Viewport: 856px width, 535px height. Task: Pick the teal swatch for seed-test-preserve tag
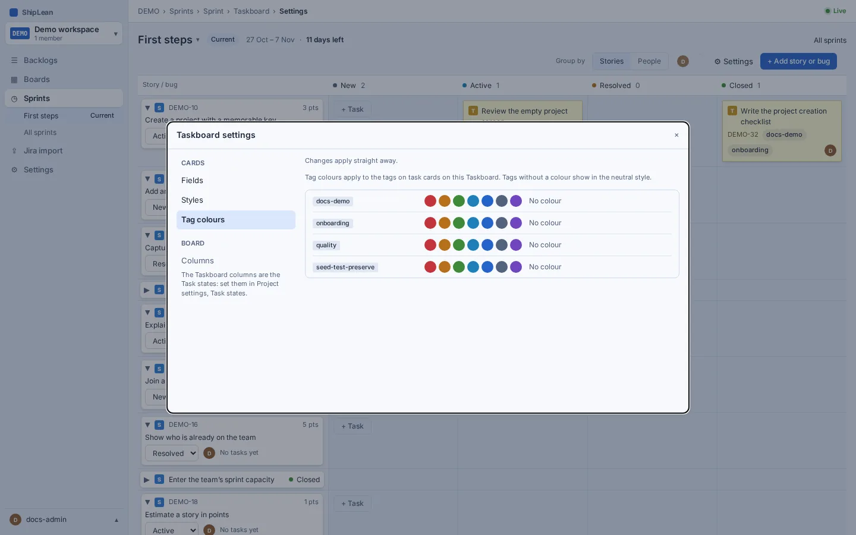473,267
